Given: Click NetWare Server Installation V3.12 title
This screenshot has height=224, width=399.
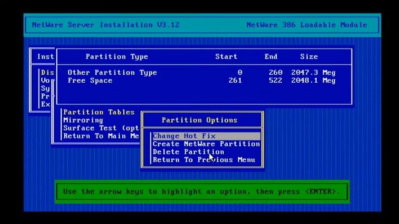Looking at the screenshot, I should tap(105, 25).
